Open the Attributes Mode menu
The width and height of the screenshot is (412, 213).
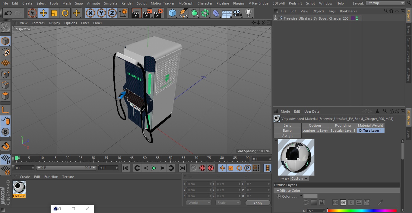(285, 111)
